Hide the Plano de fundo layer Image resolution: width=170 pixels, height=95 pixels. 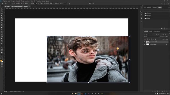click(x=144, y=44)
